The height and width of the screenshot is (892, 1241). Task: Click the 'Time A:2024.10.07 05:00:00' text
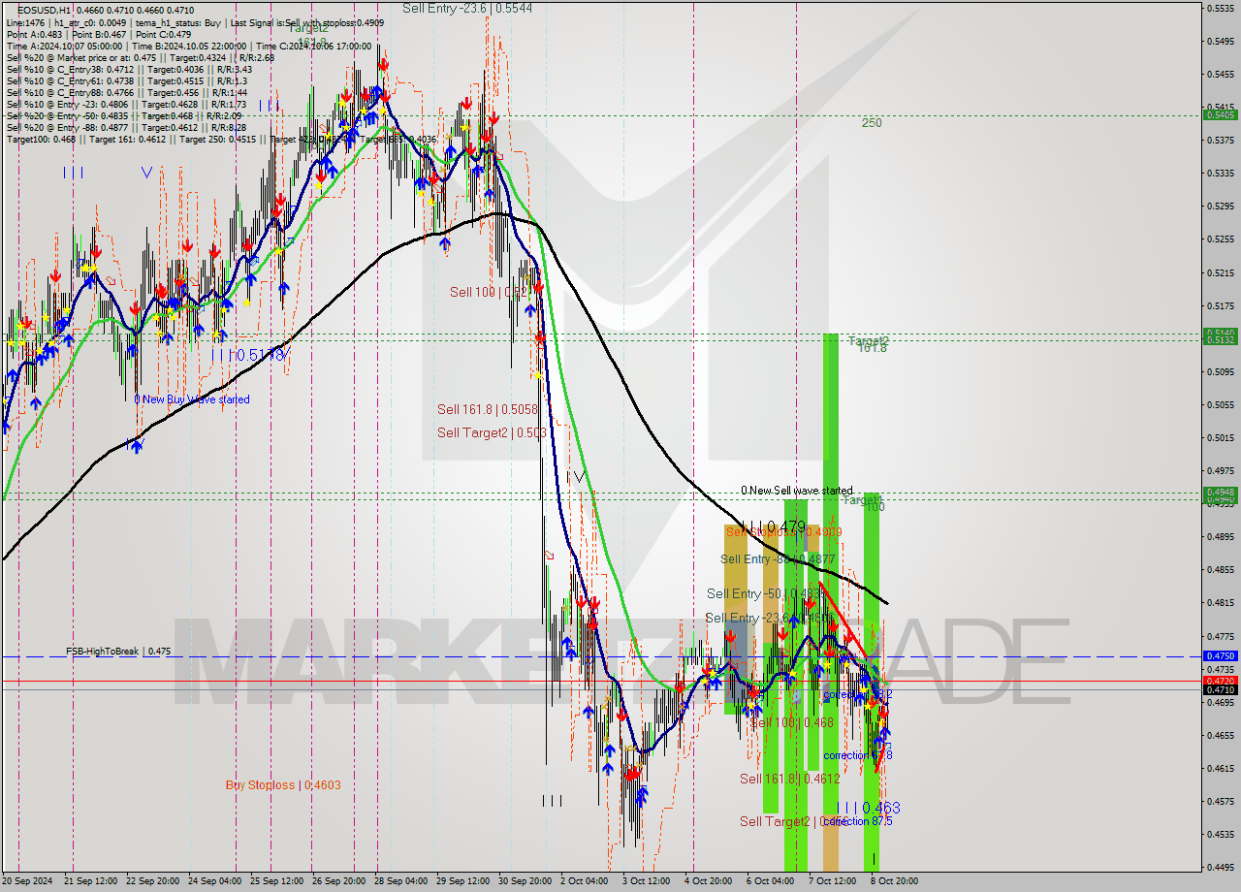[x=64, y=46]
